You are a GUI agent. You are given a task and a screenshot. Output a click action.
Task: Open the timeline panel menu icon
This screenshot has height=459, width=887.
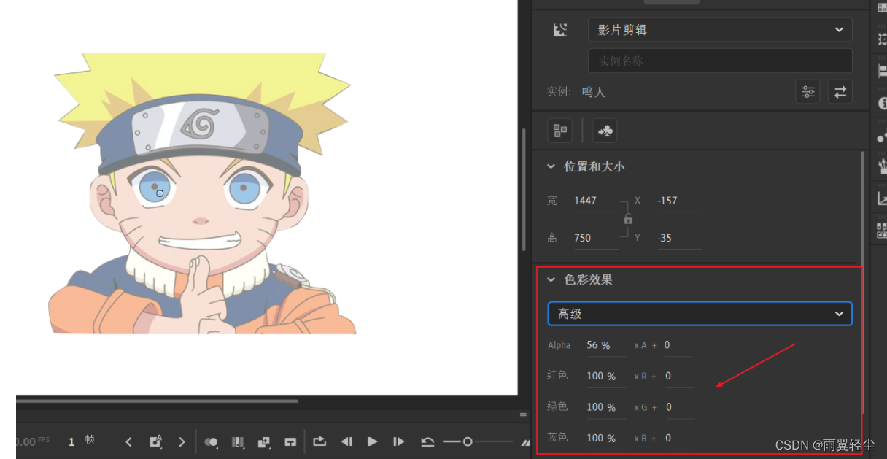523,415
